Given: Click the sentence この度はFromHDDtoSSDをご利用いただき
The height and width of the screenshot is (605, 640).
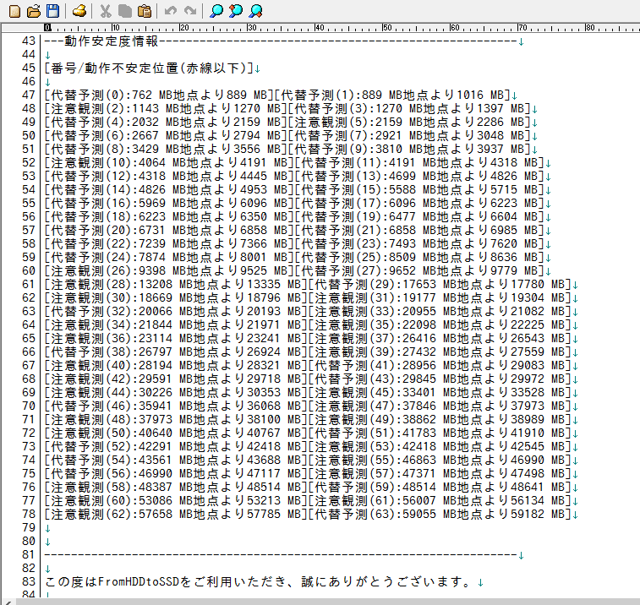Looking at the screenshot, I should [166, 581].
